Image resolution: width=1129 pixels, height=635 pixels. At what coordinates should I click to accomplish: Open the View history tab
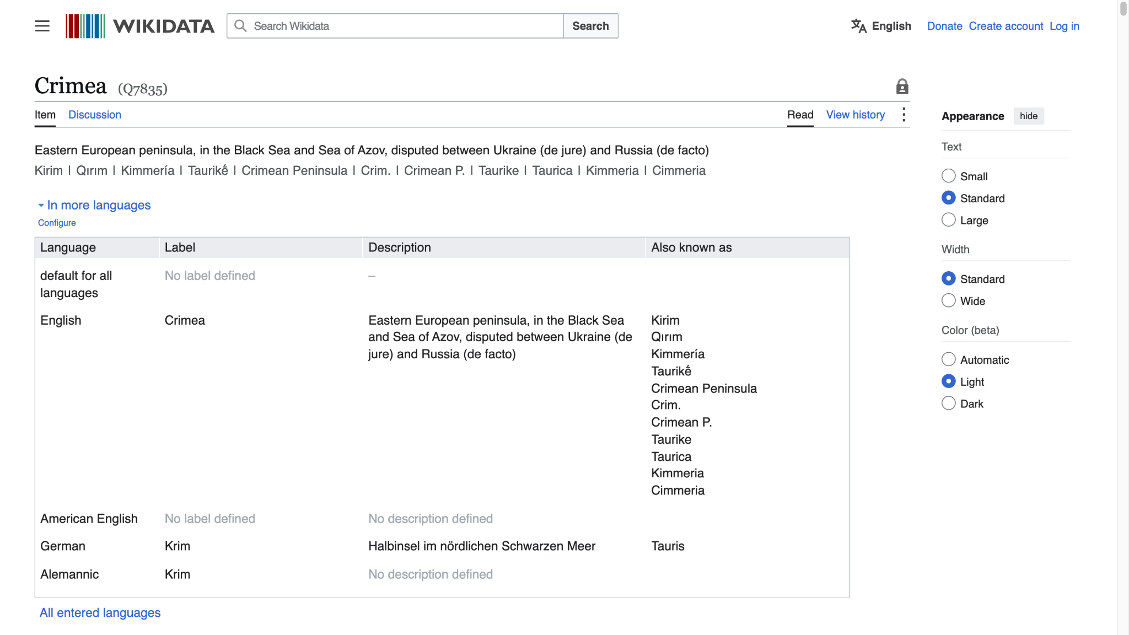[x=856, y=115]
